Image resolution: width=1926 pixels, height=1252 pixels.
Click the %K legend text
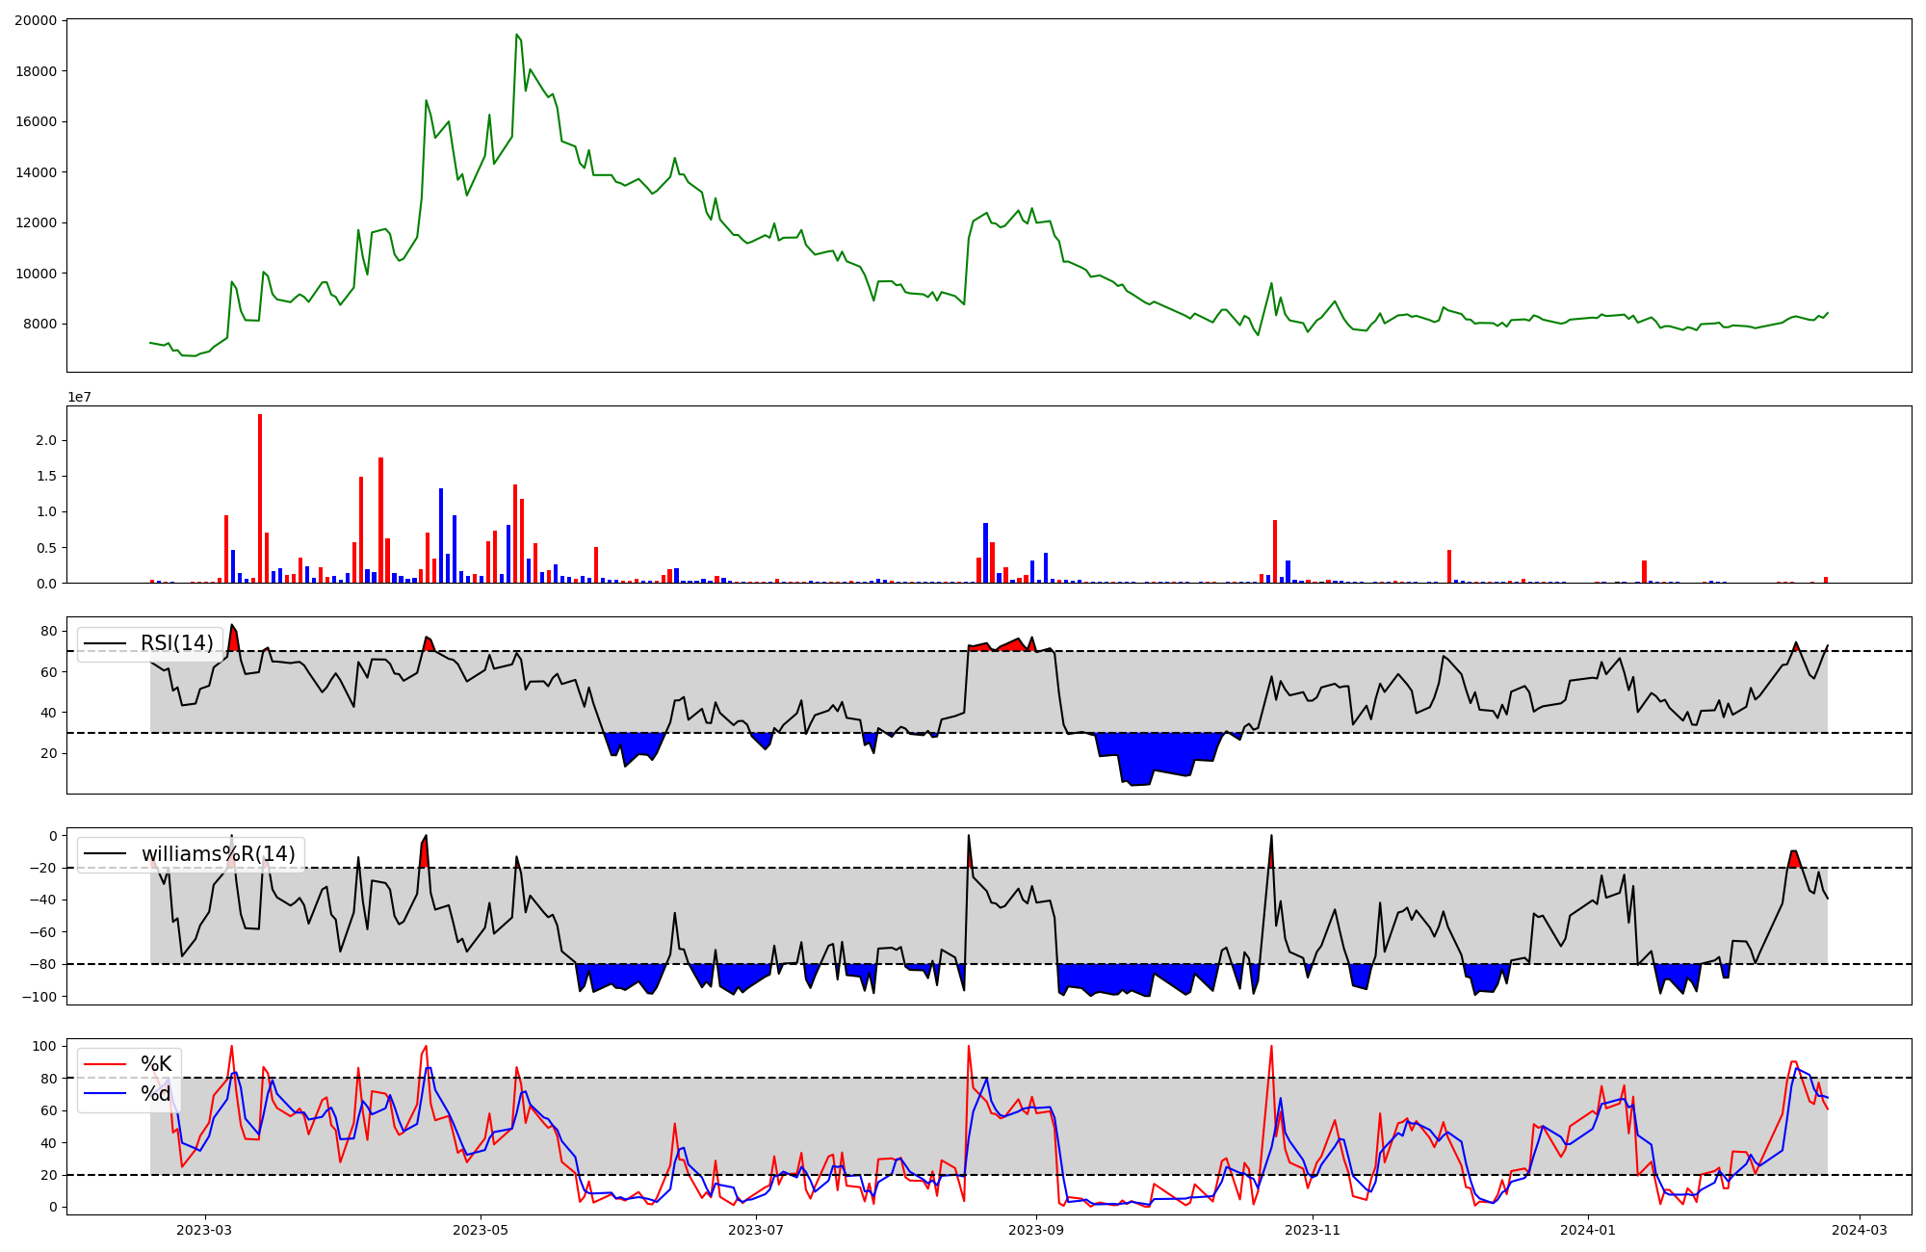pos(156,1064)
